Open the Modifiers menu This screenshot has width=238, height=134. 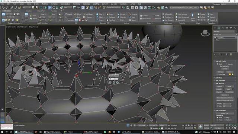pos(45,4)
